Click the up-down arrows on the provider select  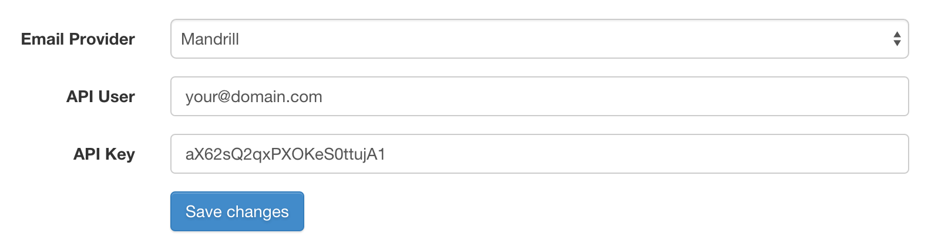pyautogui.click(x=897, y=39)
